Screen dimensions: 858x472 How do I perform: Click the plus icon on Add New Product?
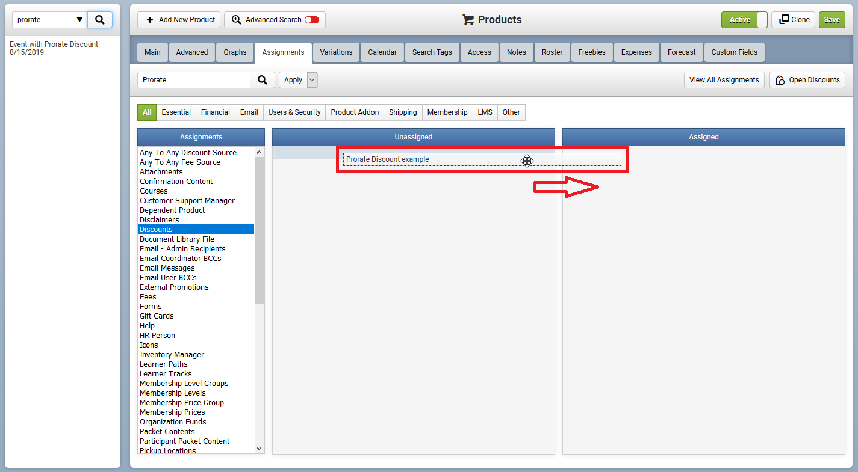coord(149,20)
